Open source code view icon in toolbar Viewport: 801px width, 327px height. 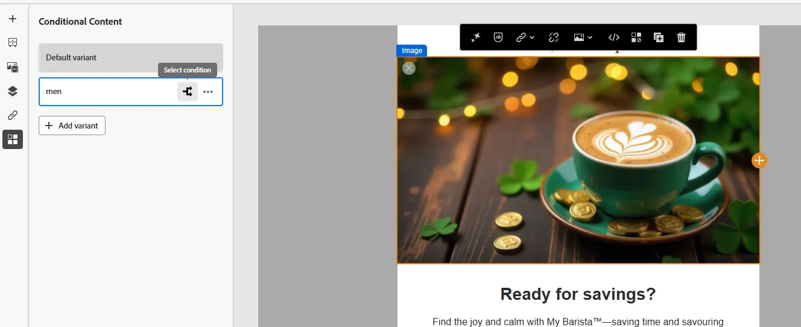pos(613,37)
